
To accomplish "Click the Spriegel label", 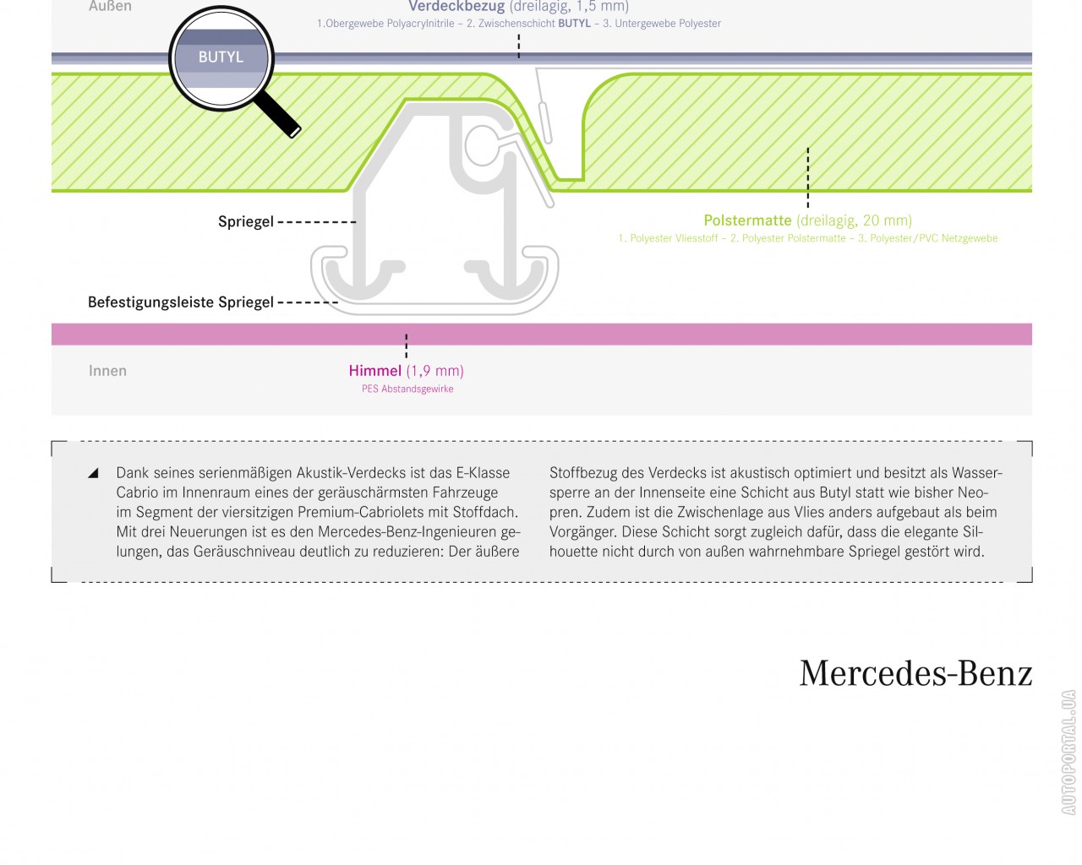I will coord(246,221).
